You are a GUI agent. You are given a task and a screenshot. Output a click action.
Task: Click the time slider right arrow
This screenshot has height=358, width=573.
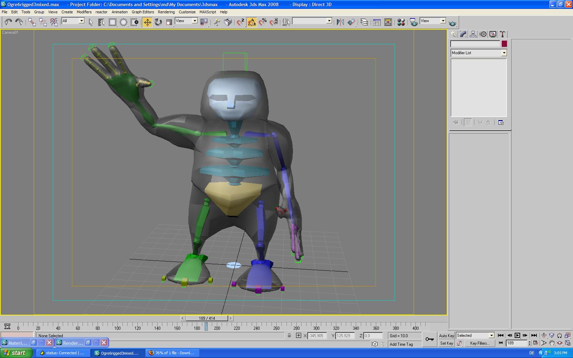[231, 318]
